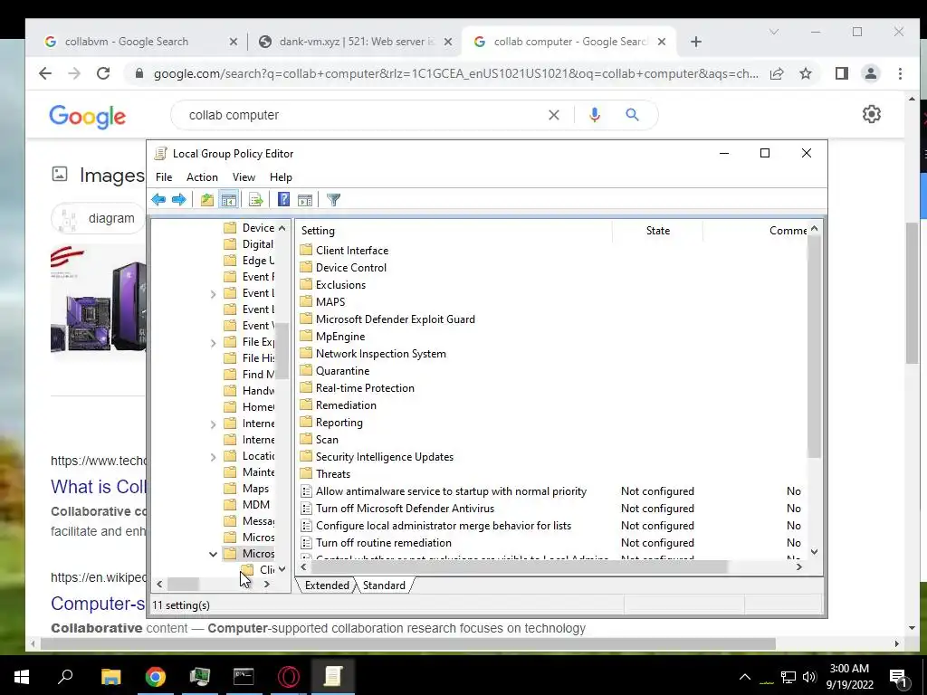Screen dimensions: 927x695
Task: Open the Device Control folder
Action: point(350,268)
